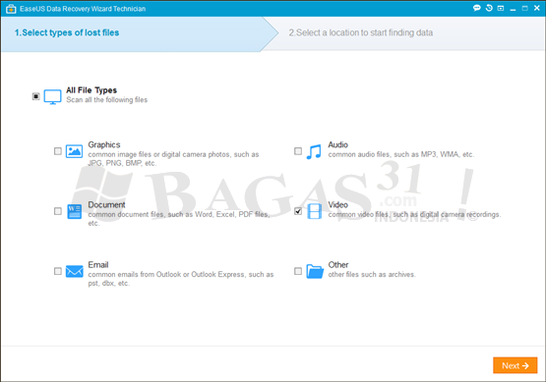Click the EaseUS Data Recovery Wizard Technician title
Image resolution: width=546 pixels, height=382 pixels.
coord(83,9)
